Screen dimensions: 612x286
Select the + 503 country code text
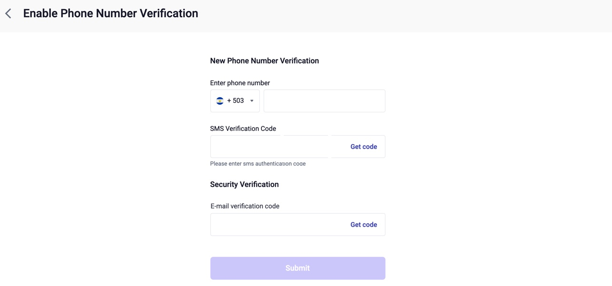[x=236, y=101]
